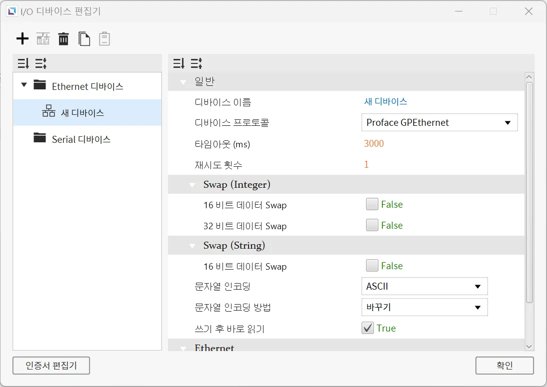Click the plus icon to add device
The image size is (547, 387).
pos(22,39)
